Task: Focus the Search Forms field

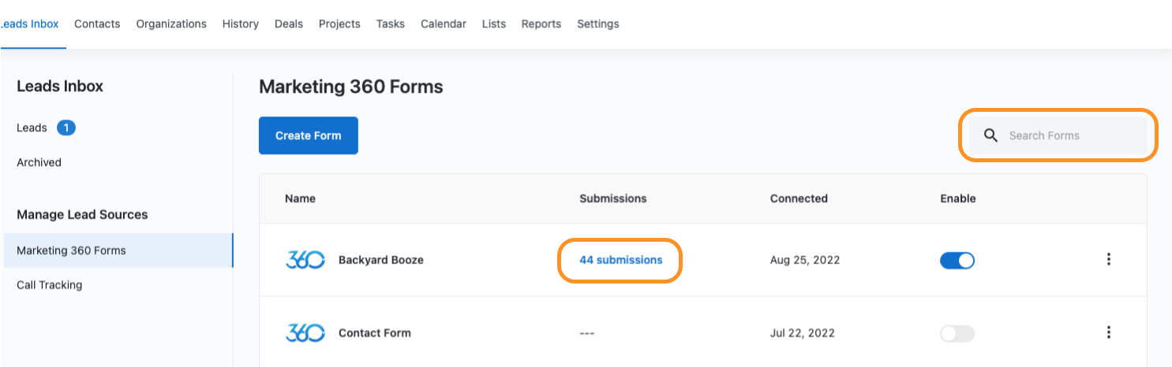Action: (x=1058, y=135)
